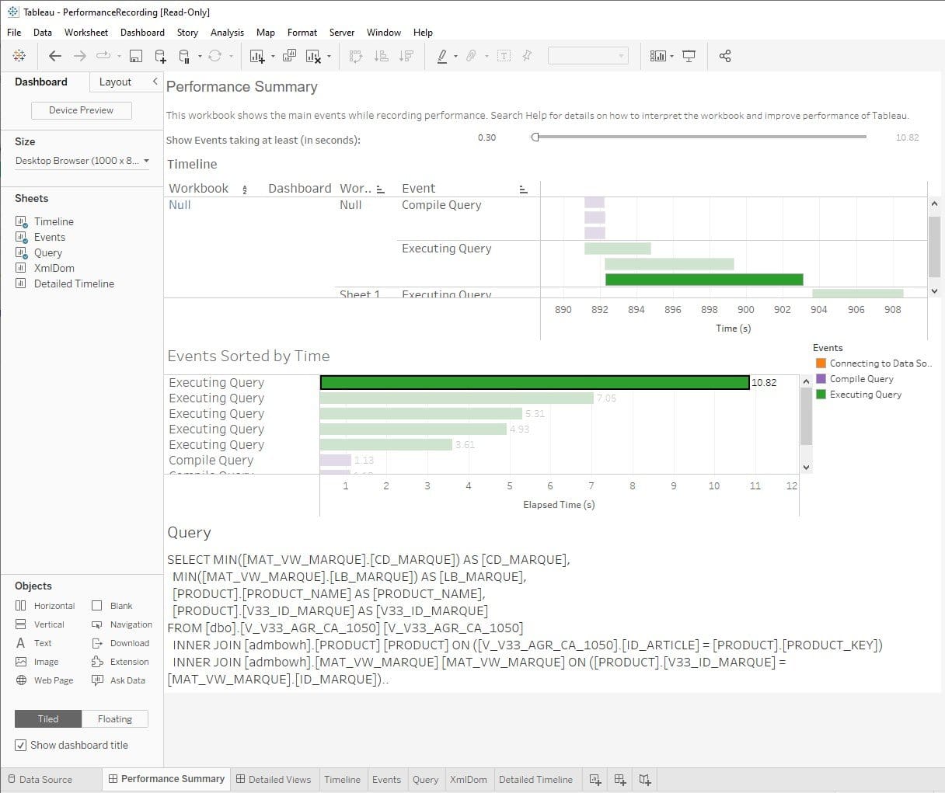The height and width of the screenshot is (793, 945).
Task: Click the 10.82 Executing Query bar
Action: point(535,382)
